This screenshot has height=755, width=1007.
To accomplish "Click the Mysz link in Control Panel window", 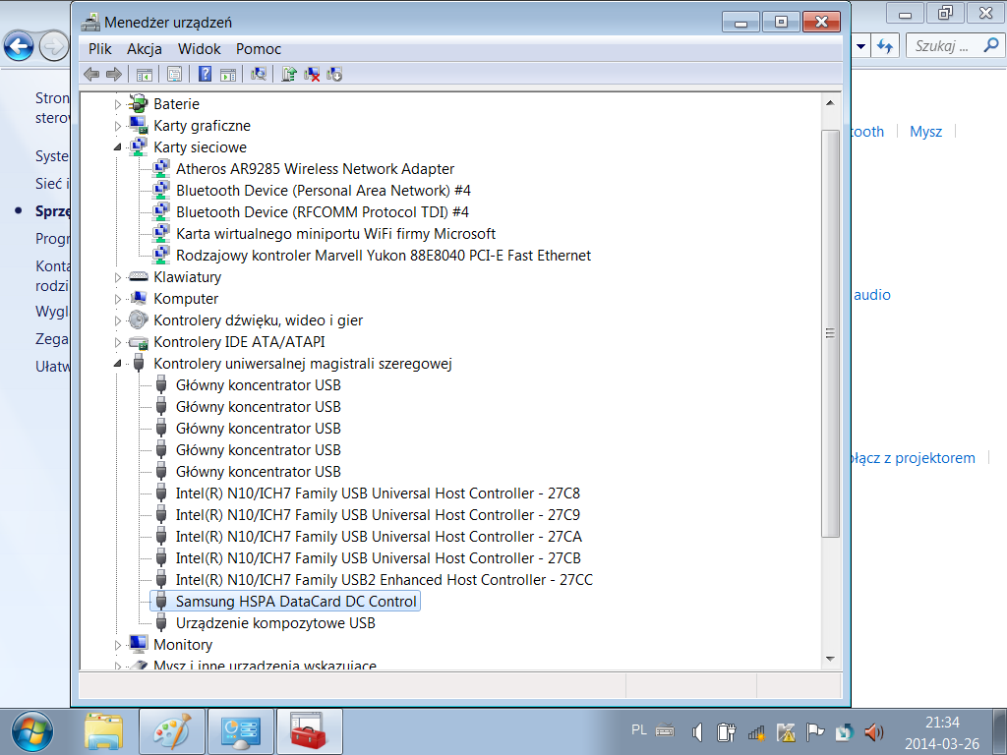I will tap(925, 132).
